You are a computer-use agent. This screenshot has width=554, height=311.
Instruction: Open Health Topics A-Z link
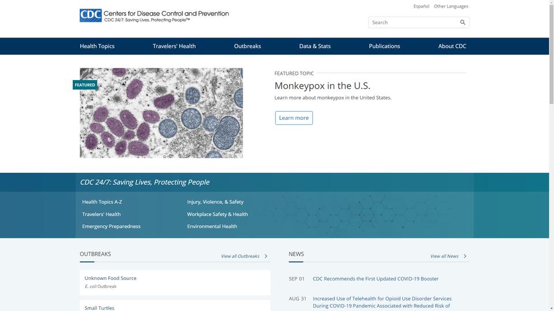click(x=102, y=202)
